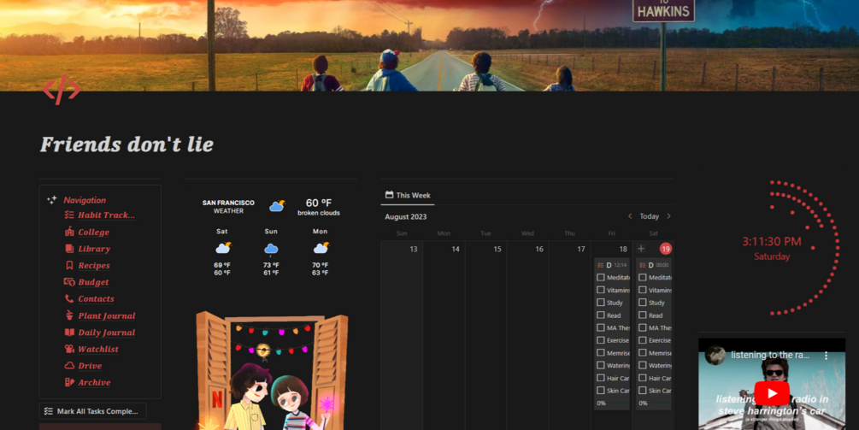Click the money icon beside Budget
Screen dimensions: 859x430
[x=69, y=282]
